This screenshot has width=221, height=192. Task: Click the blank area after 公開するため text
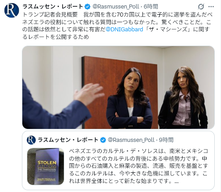149,37
